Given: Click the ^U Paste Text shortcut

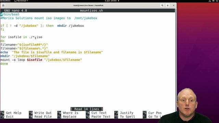Looking at the screenshot, I should click(x=98, y=117).
